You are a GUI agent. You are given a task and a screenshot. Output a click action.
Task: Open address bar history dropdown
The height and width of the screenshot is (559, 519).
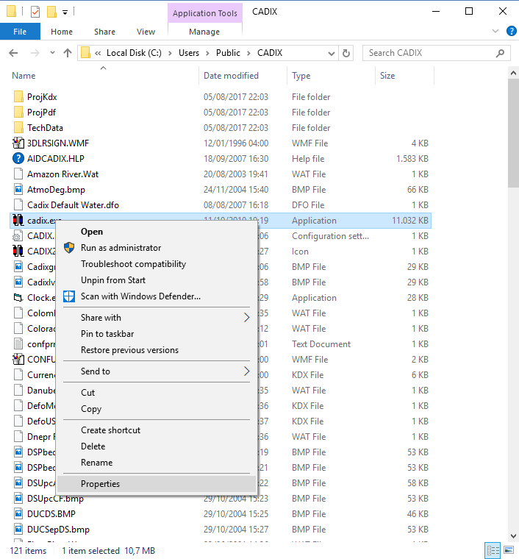332,54
